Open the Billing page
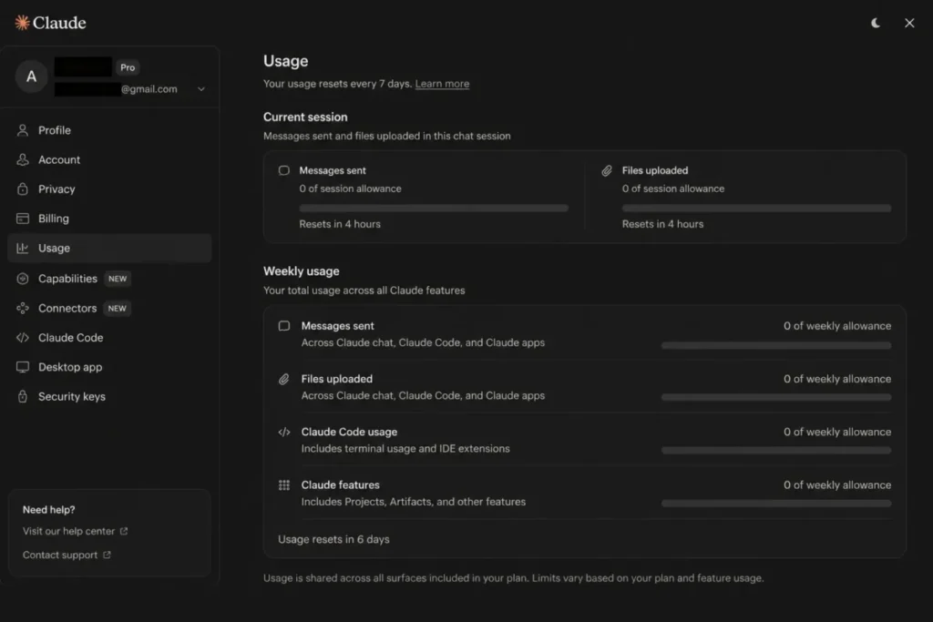933x622 pixels. (x=109, y=219)
